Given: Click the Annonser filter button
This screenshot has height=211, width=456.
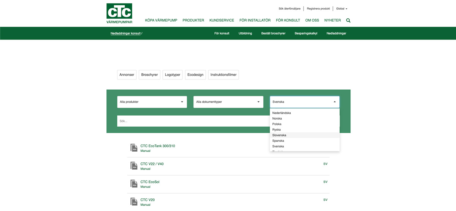Looking at the screenshot, I should tap(127, 75).
